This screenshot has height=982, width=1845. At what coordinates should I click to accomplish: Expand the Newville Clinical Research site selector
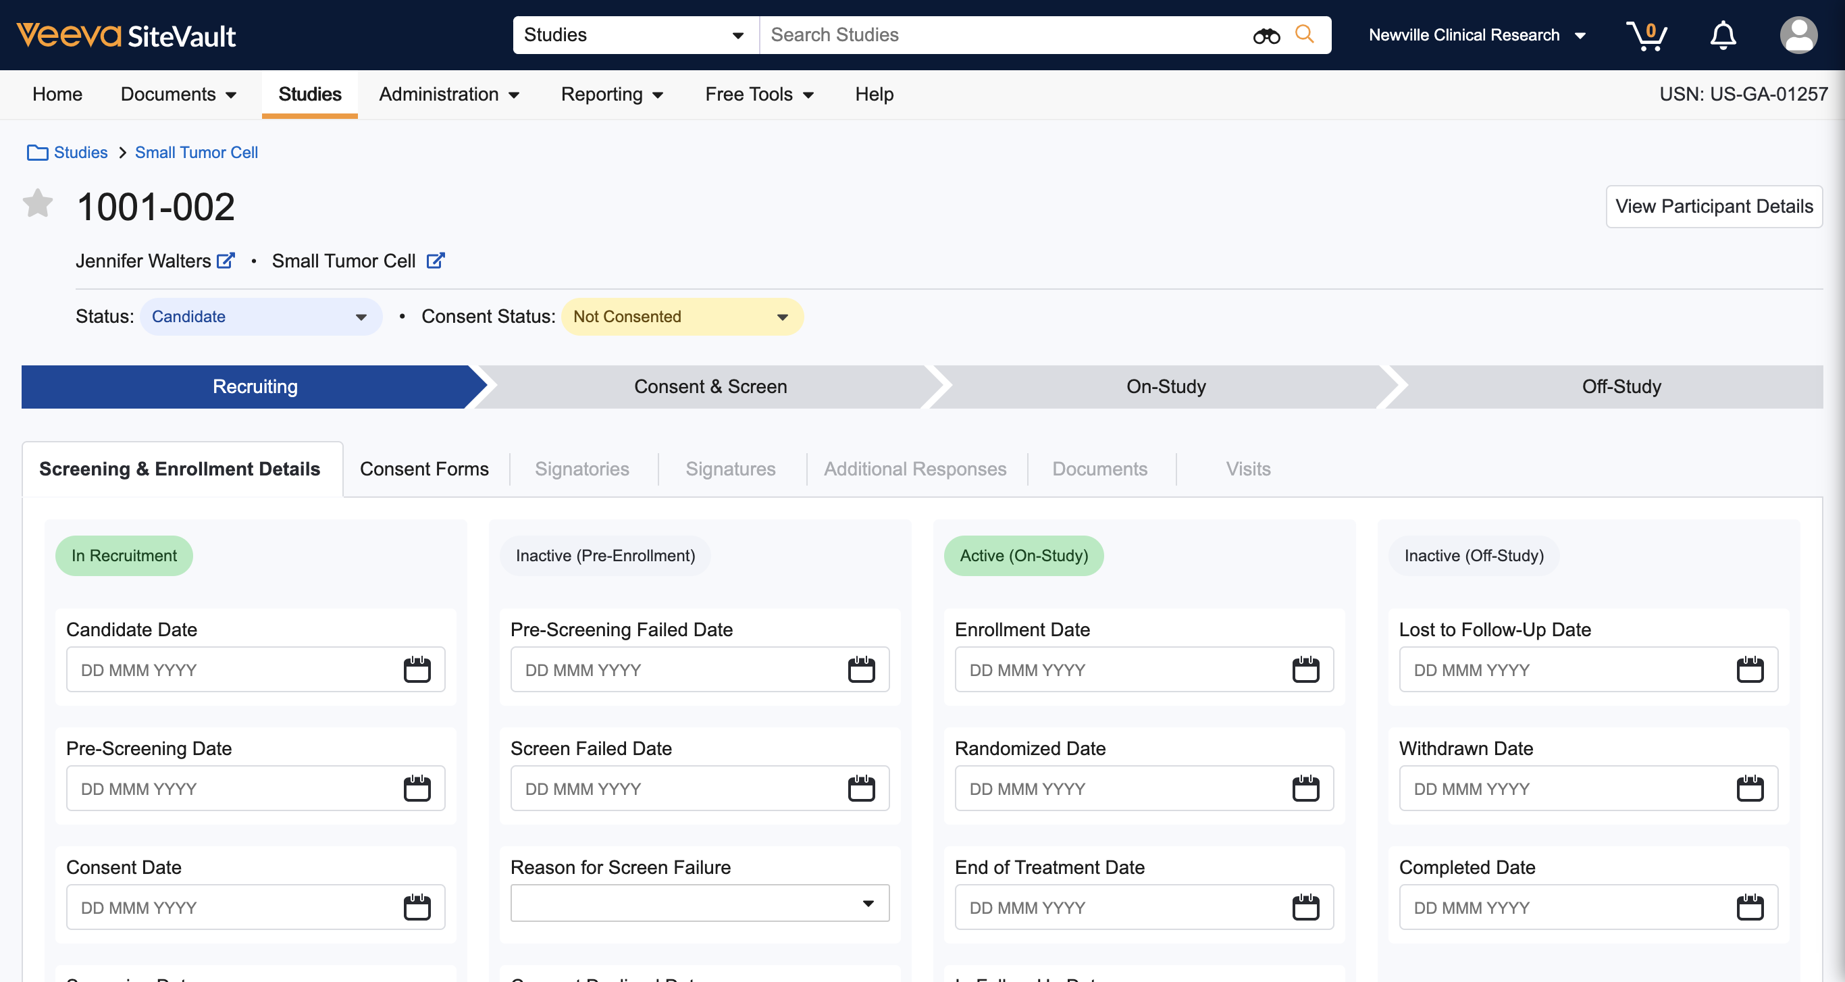point(1477,35)
